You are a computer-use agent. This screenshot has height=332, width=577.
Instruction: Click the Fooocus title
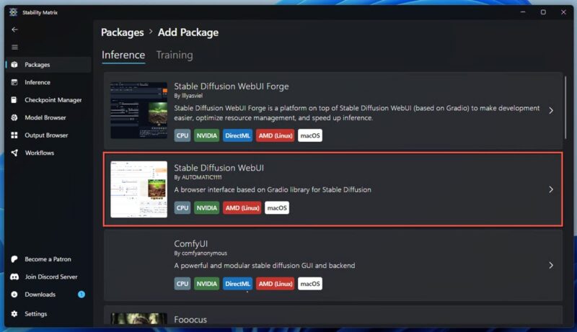(190, 320)
